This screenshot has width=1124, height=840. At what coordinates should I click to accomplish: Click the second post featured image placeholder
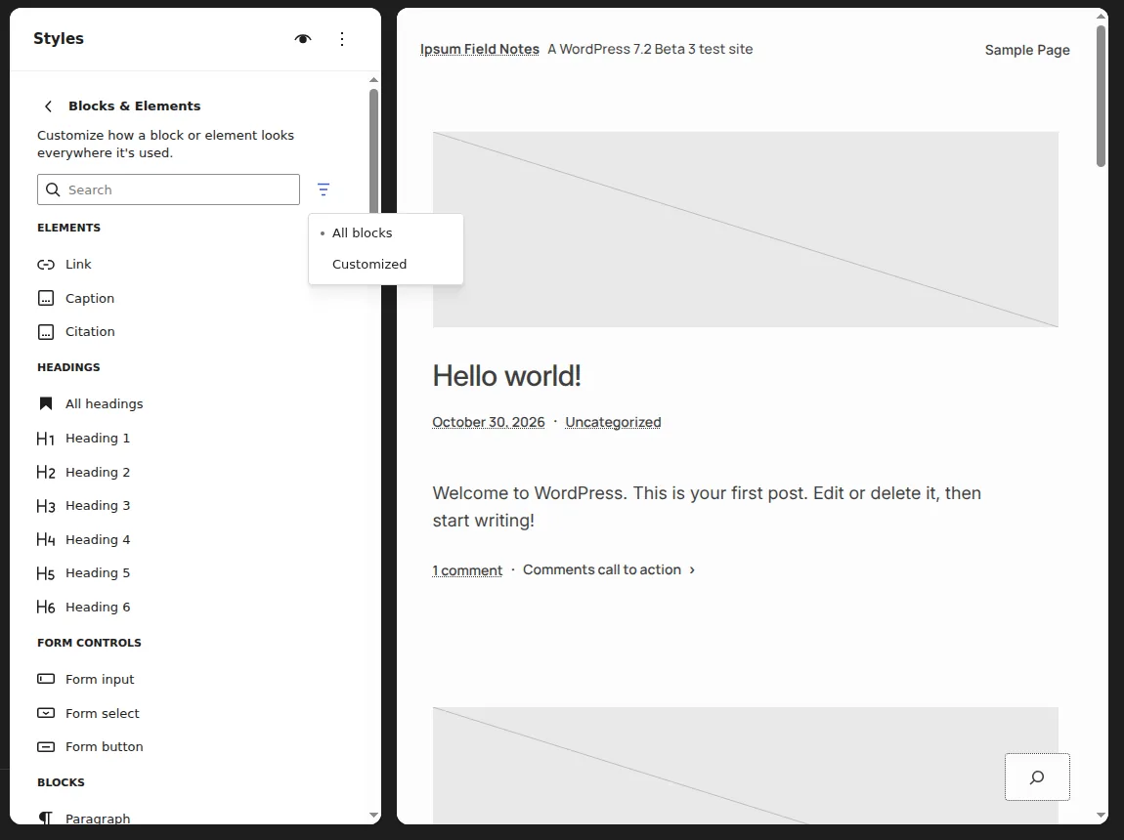(746, 766)
